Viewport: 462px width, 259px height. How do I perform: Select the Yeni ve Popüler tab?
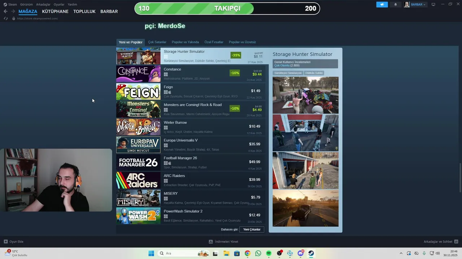tap(131, 42)
